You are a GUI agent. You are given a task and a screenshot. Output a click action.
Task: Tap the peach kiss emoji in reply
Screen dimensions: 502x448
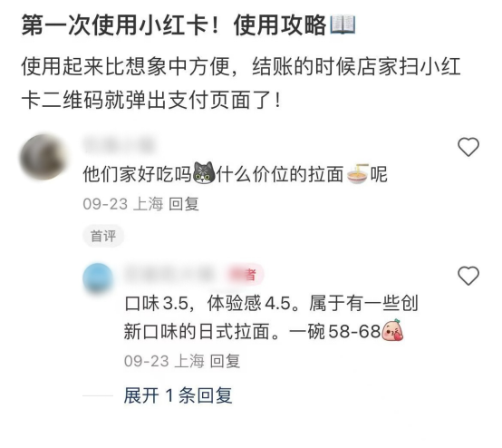[392, 330]
